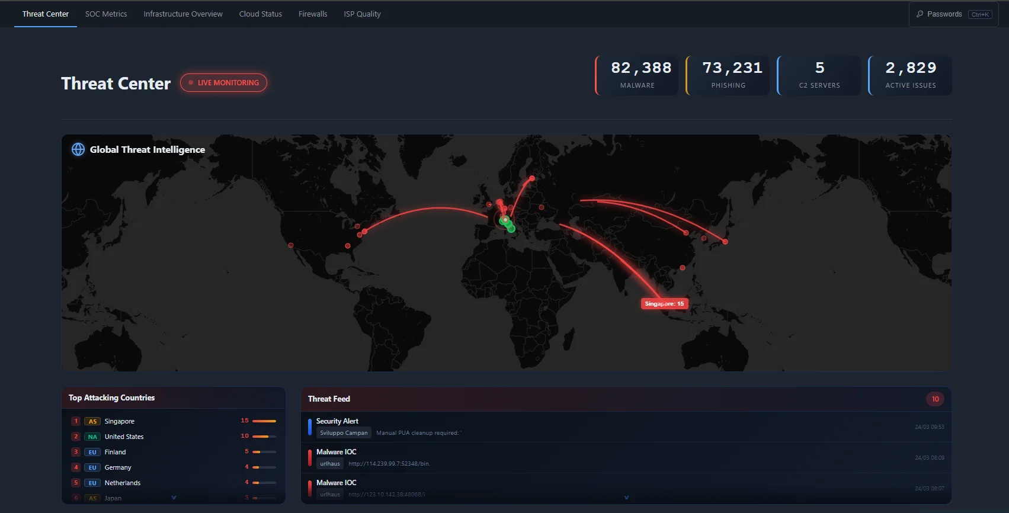Open the 73,231 Phishing stat card
1009x513 pixels.
(x=728, y=75)
